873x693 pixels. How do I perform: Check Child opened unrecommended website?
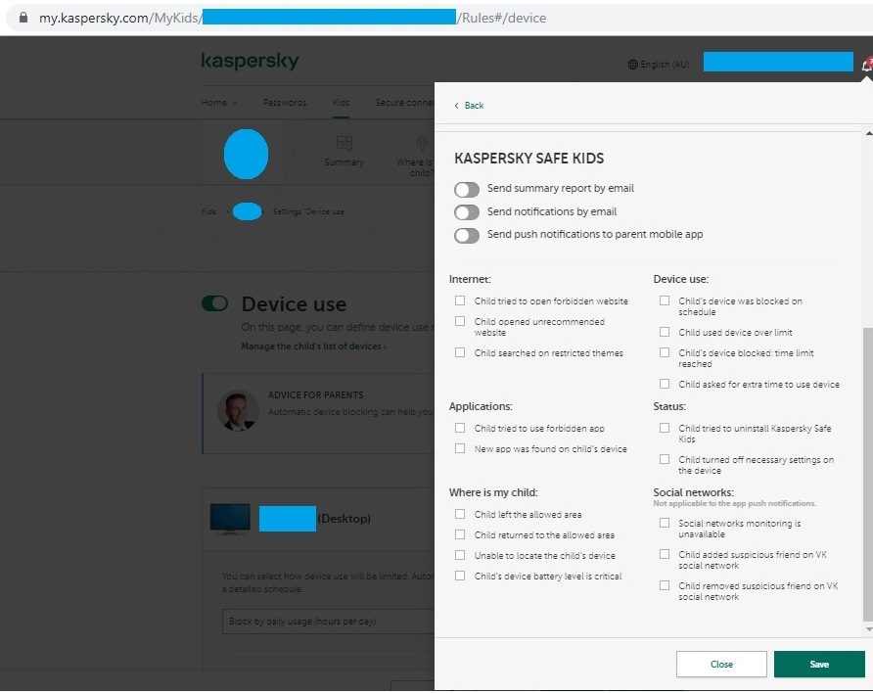coord(460,321)
